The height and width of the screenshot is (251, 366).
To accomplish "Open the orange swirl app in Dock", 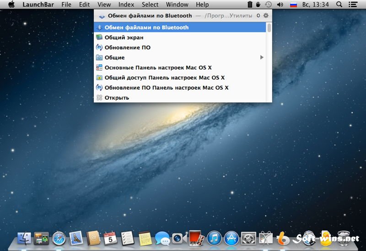I will [283, 238].
